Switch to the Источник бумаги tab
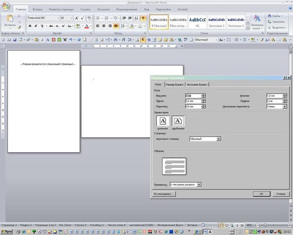This screenshot has height=235, width=293. coord(197,85)
